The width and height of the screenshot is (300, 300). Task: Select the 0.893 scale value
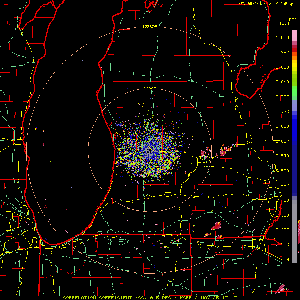click(282, 67)
